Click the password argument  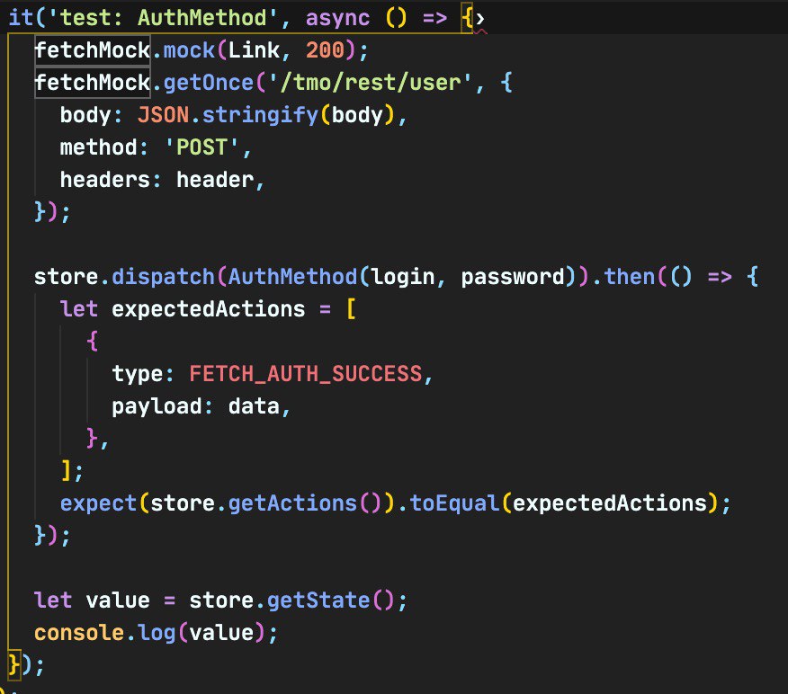click(x=513, y=277)
